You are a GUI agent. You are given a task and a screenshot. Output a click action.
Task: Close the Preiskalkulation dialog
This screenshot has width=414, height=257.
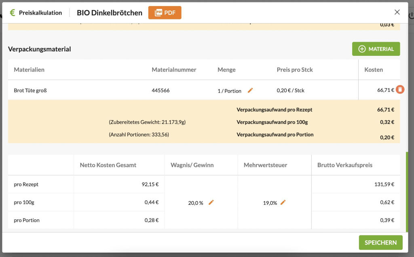click(397, 12)
